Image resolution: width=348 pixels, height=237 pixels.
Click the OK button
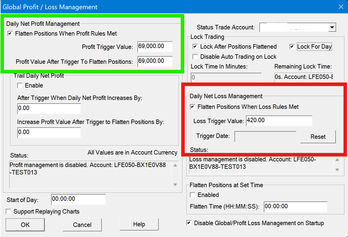(25, 225)
